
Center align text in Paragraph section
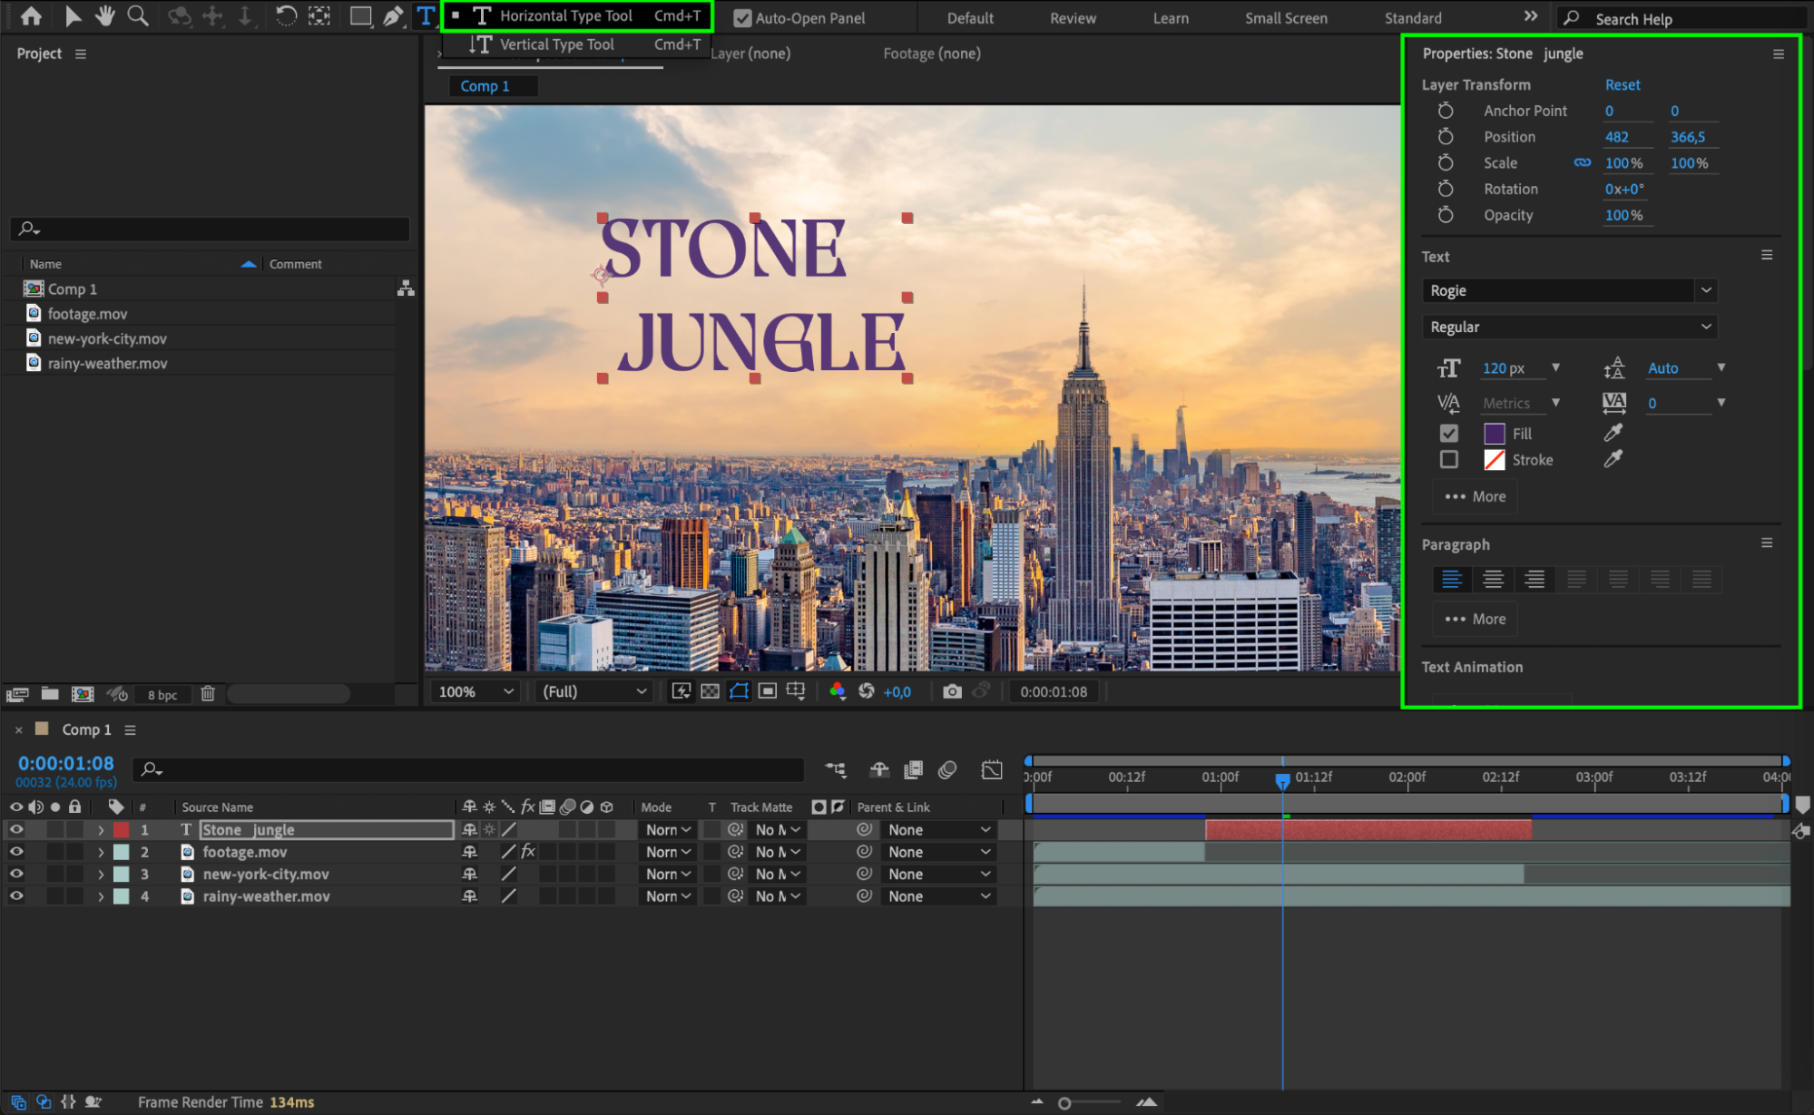1493,579
